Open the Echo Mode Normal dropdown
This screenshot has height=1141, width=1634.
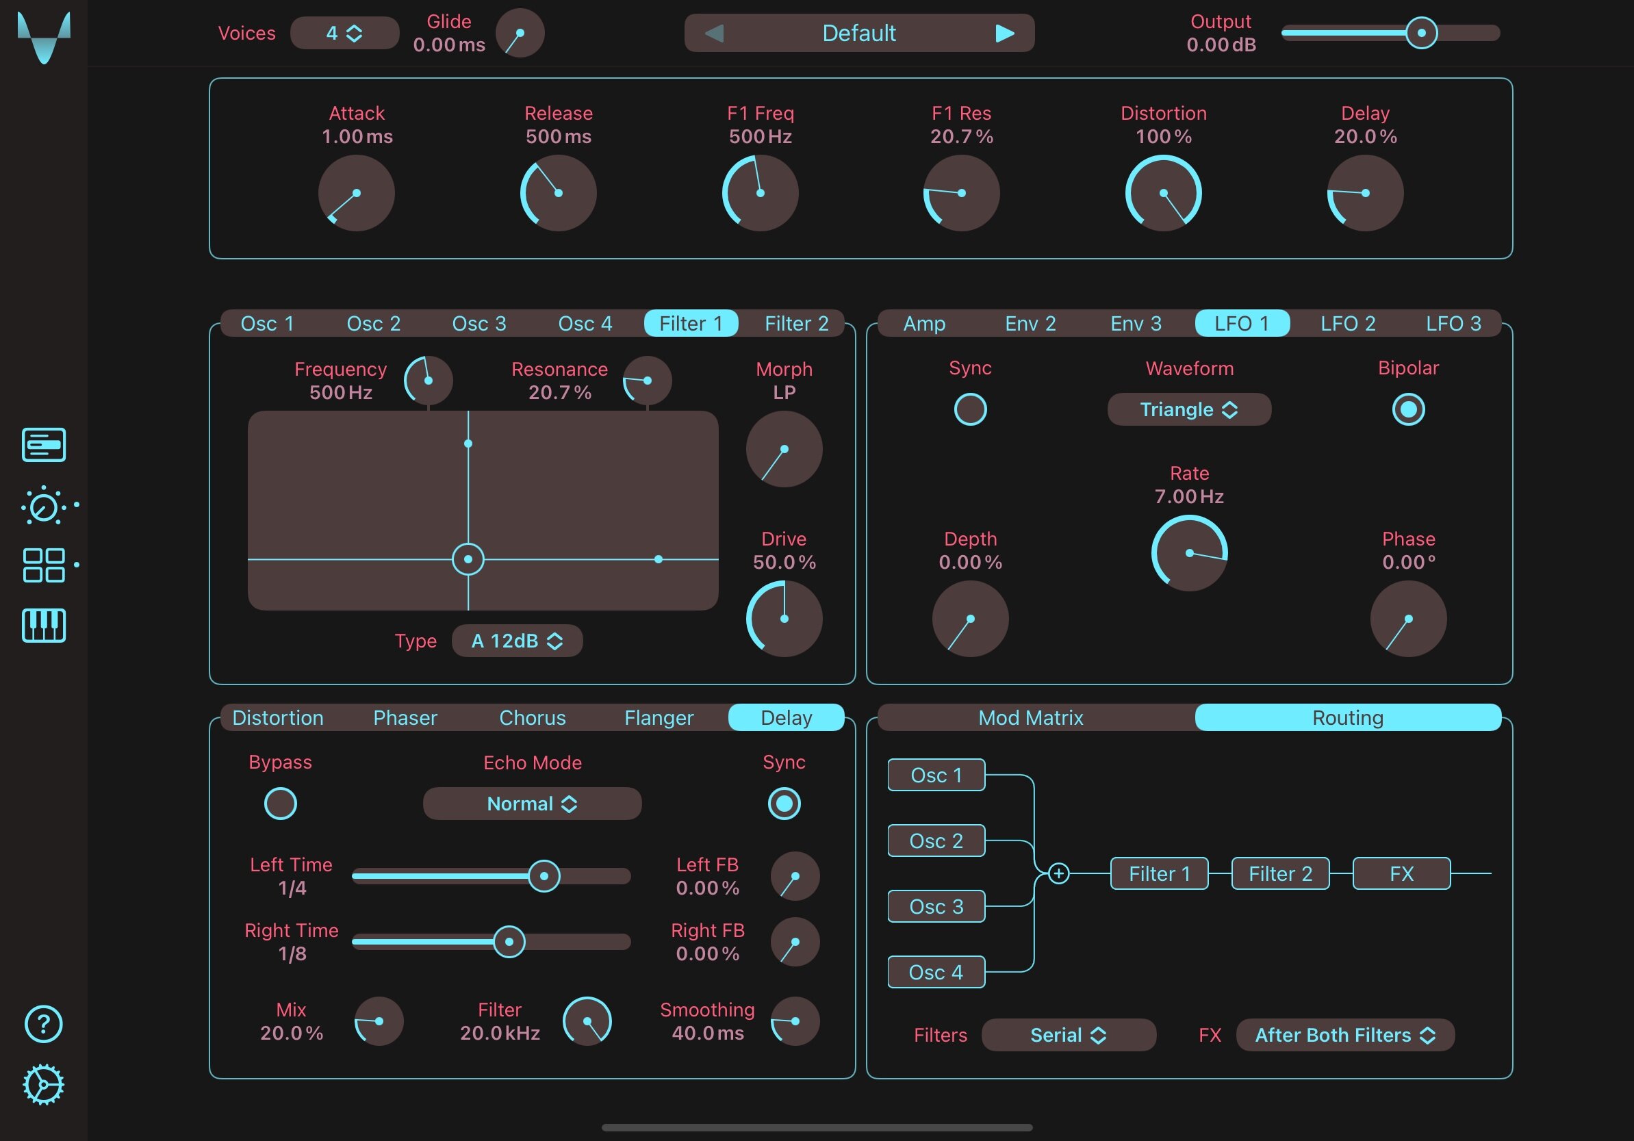533,804
